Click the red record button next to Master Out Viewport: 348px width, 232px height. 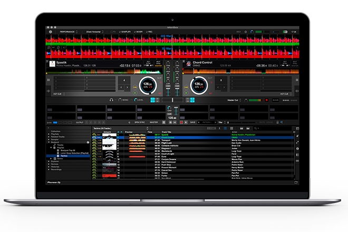point(267,100)
